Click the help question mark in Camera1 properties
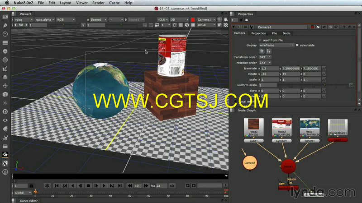The width and height of the screenshot is (362, 203). (x=344, y=27)
